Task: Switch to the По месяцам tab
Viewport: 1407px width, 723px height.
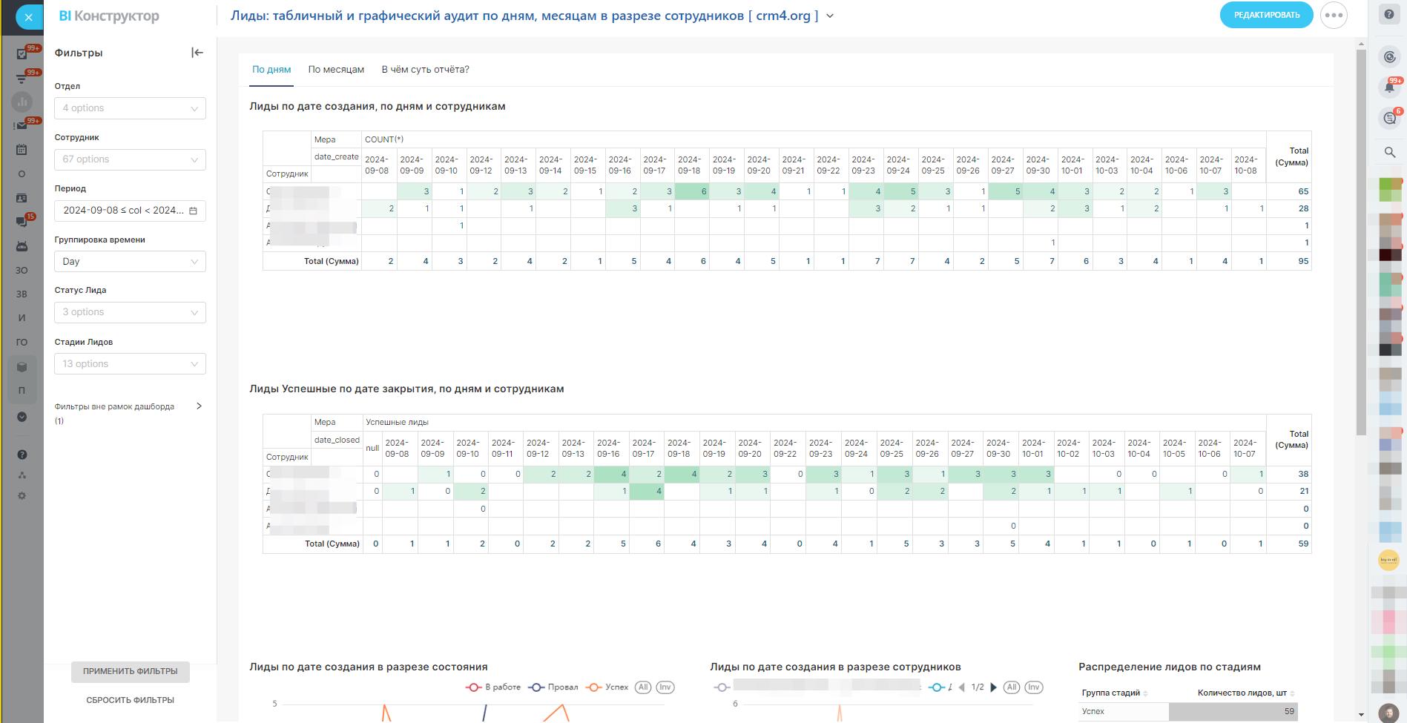Action: coord(336,70)
